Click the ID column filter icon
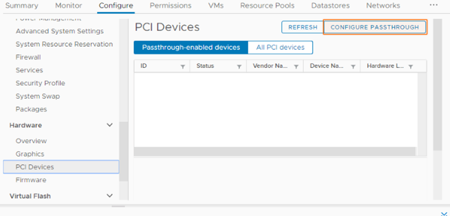Image resolution: width=450 pixels, height=216 pixels. 183,67
